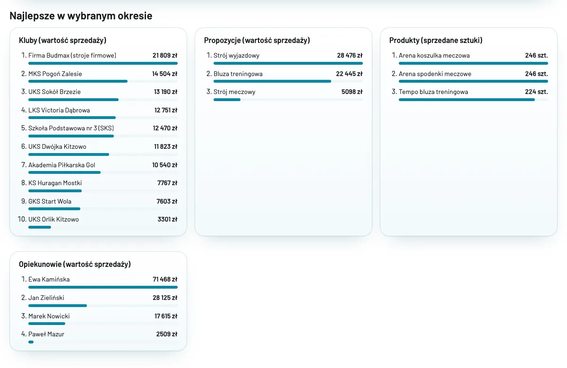Select product 'Tempo bluza treningowa'

click(x=433, y=92)
